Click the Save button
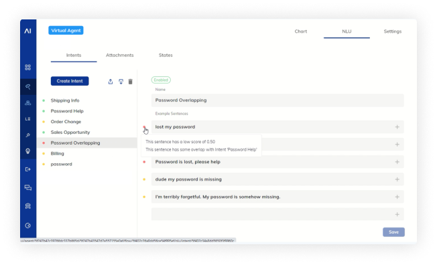Screen dimensions: 437x265 click(x=393, y=232)
